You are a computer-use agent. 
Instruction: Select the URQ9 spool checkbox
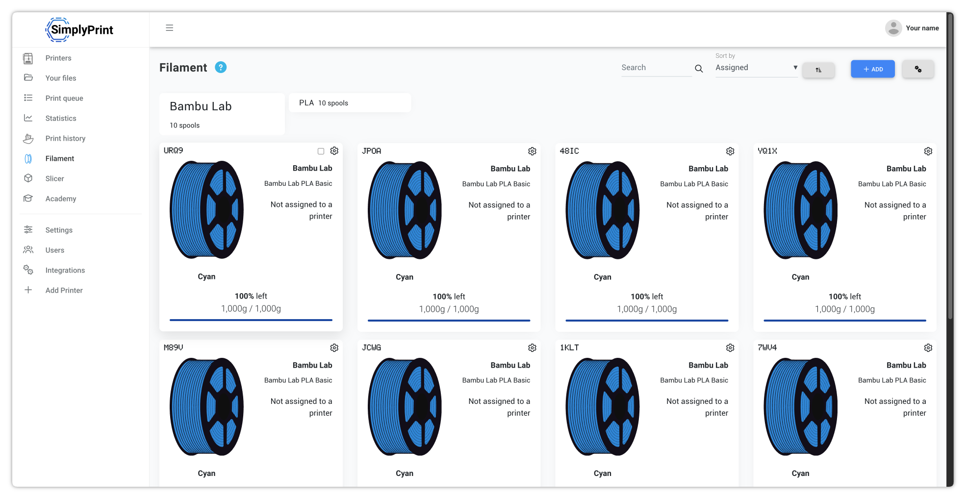321,151
